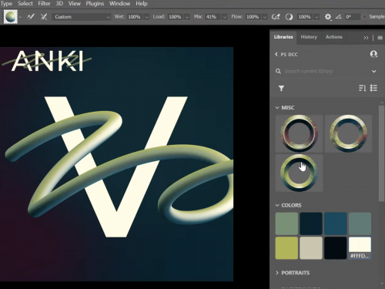The image size is (385, 289).
Task: Pick the medium blue color swatch
Action: (x=336, y=223)
